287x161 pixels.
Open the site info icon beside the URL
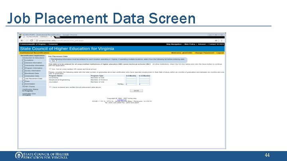(37, 41)
